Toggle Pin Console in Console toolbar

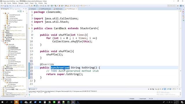click(x=168, y=89)
